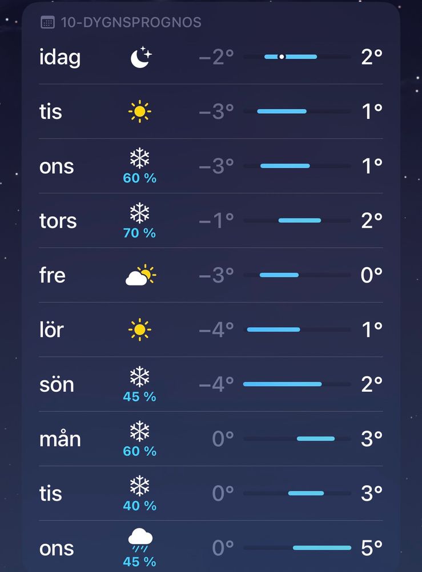Tap the partly cloudy icon for fre
Image resolution: width=422 pixels, height=572 pixels.
pyautogui.click(x=140, y=275)
